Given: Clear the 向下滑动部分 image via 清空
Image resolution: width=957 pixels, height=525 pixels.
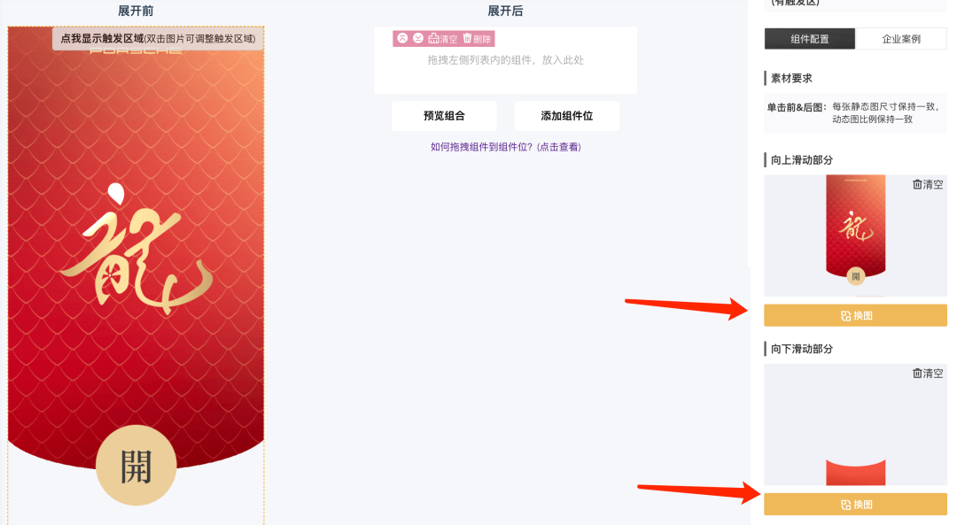Looking at the screenshot, I should 927,374.
